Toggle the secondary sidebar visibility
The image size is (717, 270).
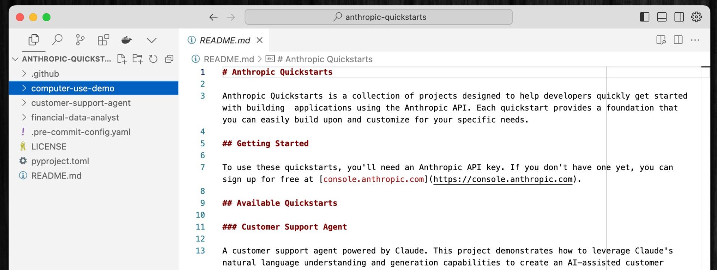tap(679, 17)
